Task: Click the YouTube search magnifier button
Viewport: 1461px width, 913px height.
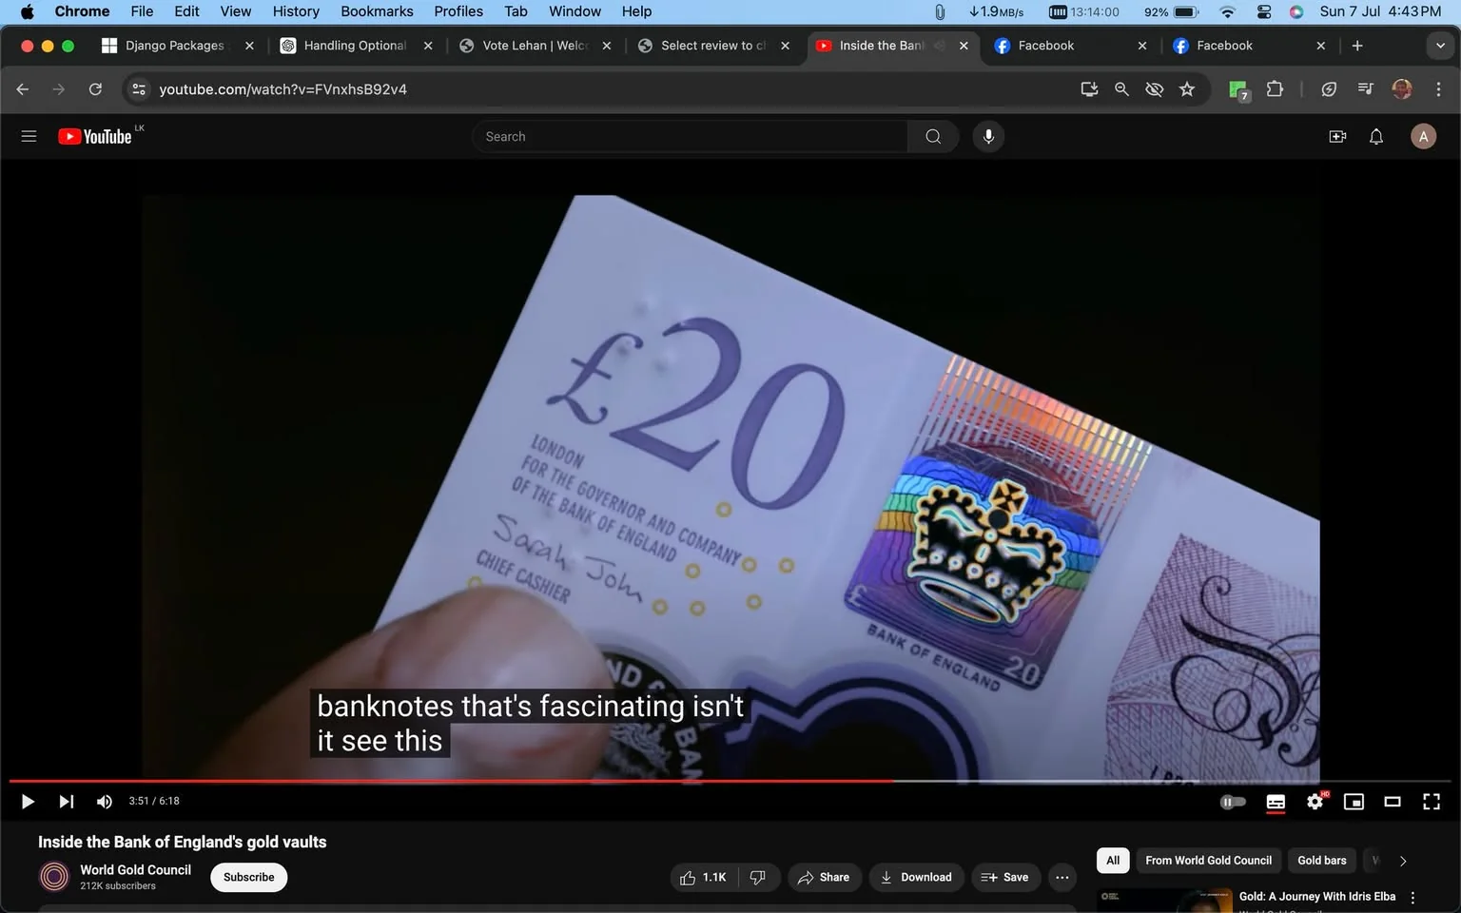Action: tap(933, 137)
